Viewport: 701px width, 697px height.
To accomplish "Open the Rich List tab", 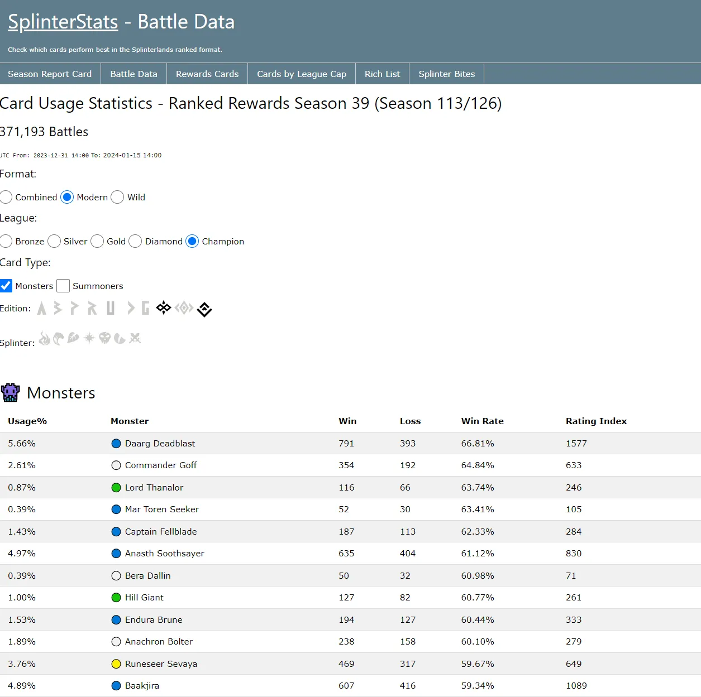I will (x=383, y=74).
